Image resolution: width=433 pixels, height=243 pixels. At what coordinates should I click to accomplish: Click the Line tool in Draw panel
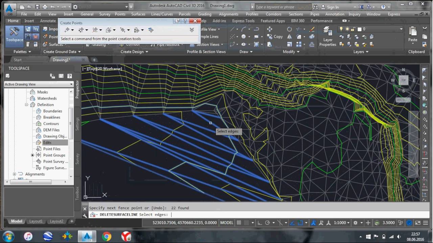click(233, 29)
